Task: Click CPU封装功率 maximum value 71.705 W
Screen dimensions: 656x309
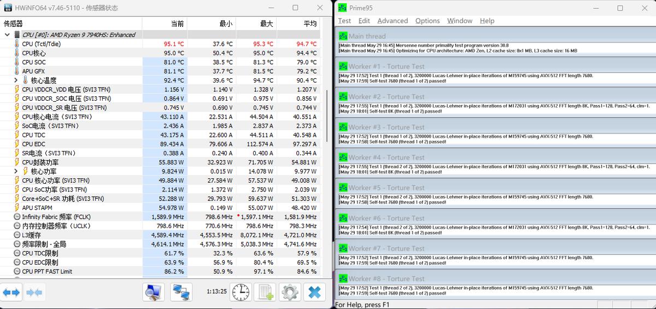Action: (259, 162)
